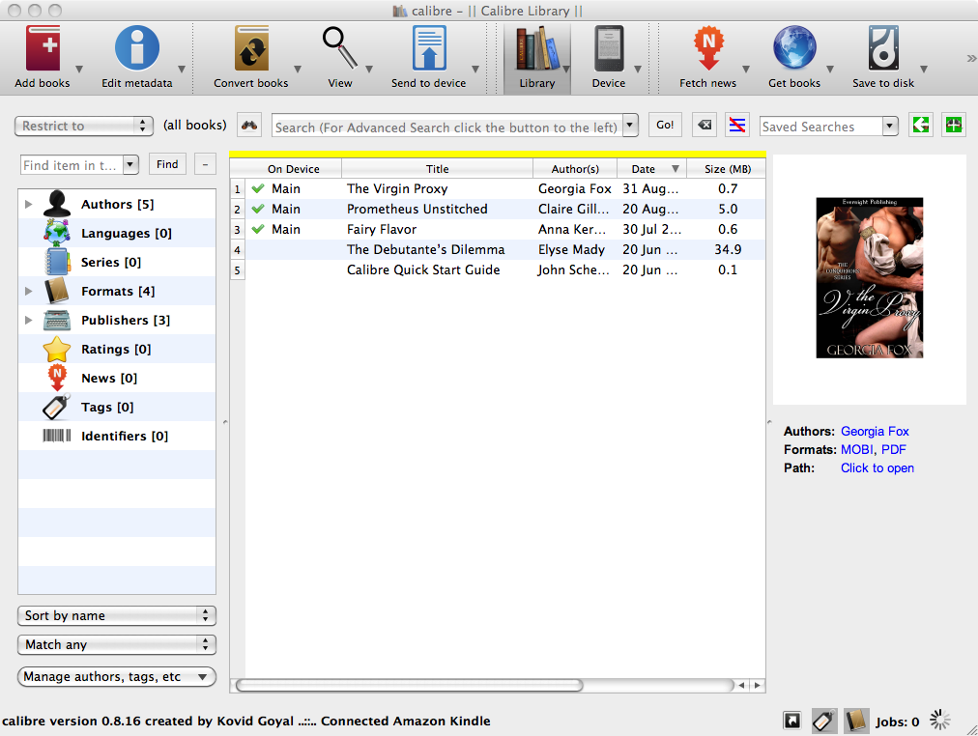Click the Convert books icon

(x=251, y=49)
